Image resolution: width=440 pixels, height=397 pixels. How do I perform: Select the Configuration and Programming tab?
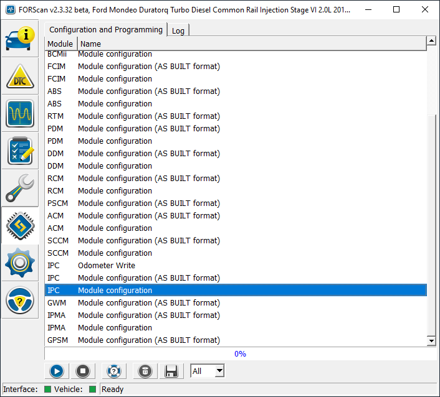coord(105,30)
